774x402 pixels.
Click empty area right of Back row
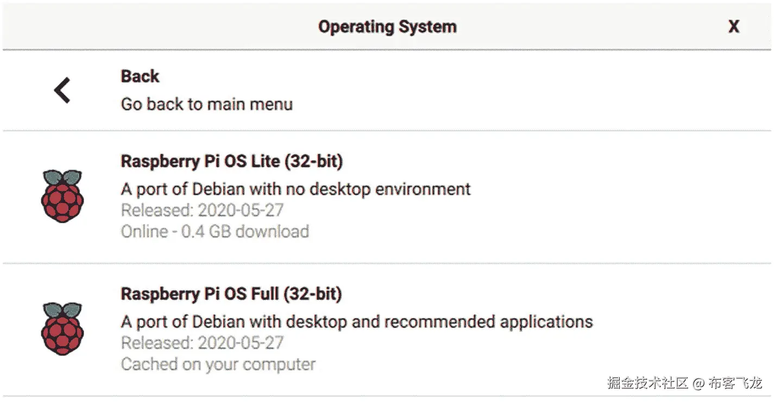[543, 90]
